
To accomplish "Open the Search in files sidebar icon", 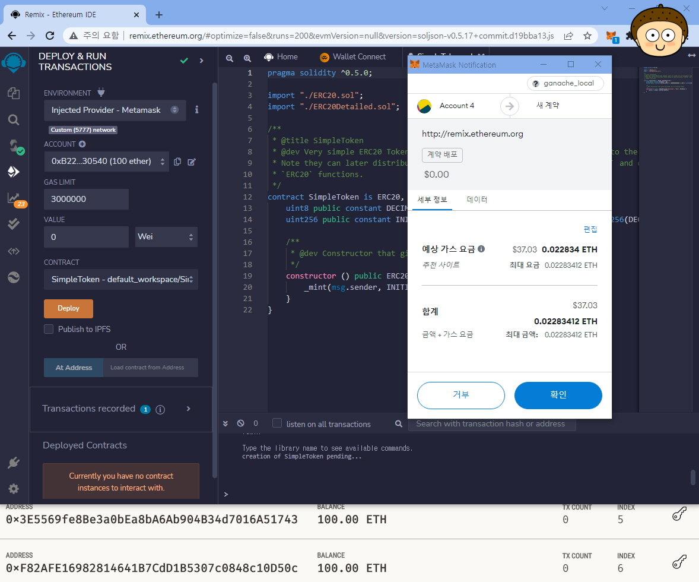I will click(14, 119).
